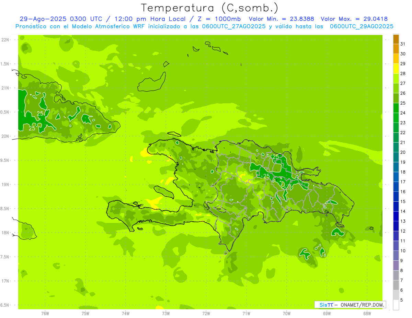The image size is (412, 318).
Task: Select the color bar segment between 29 and 30
Action: pyautogui.click(x=396, y=59)
